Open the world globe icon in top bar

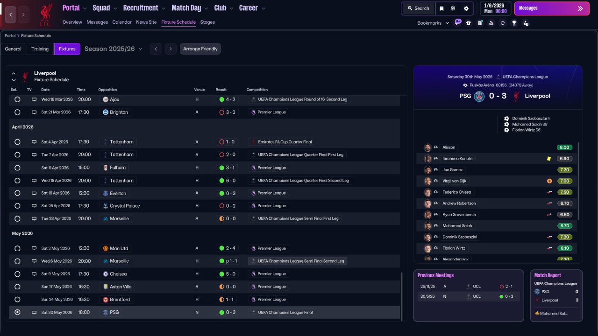pos(453,8)
